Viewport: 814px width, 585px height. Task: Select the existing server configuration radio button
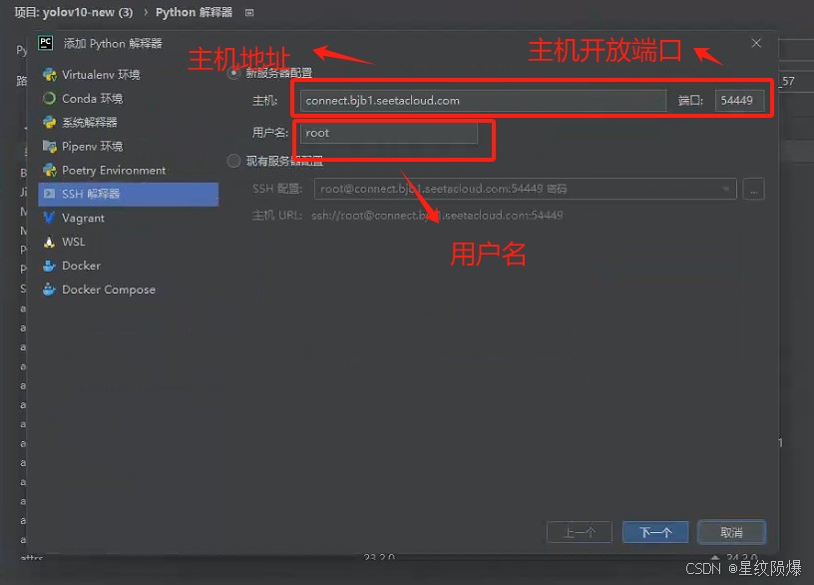coord(233,161)
